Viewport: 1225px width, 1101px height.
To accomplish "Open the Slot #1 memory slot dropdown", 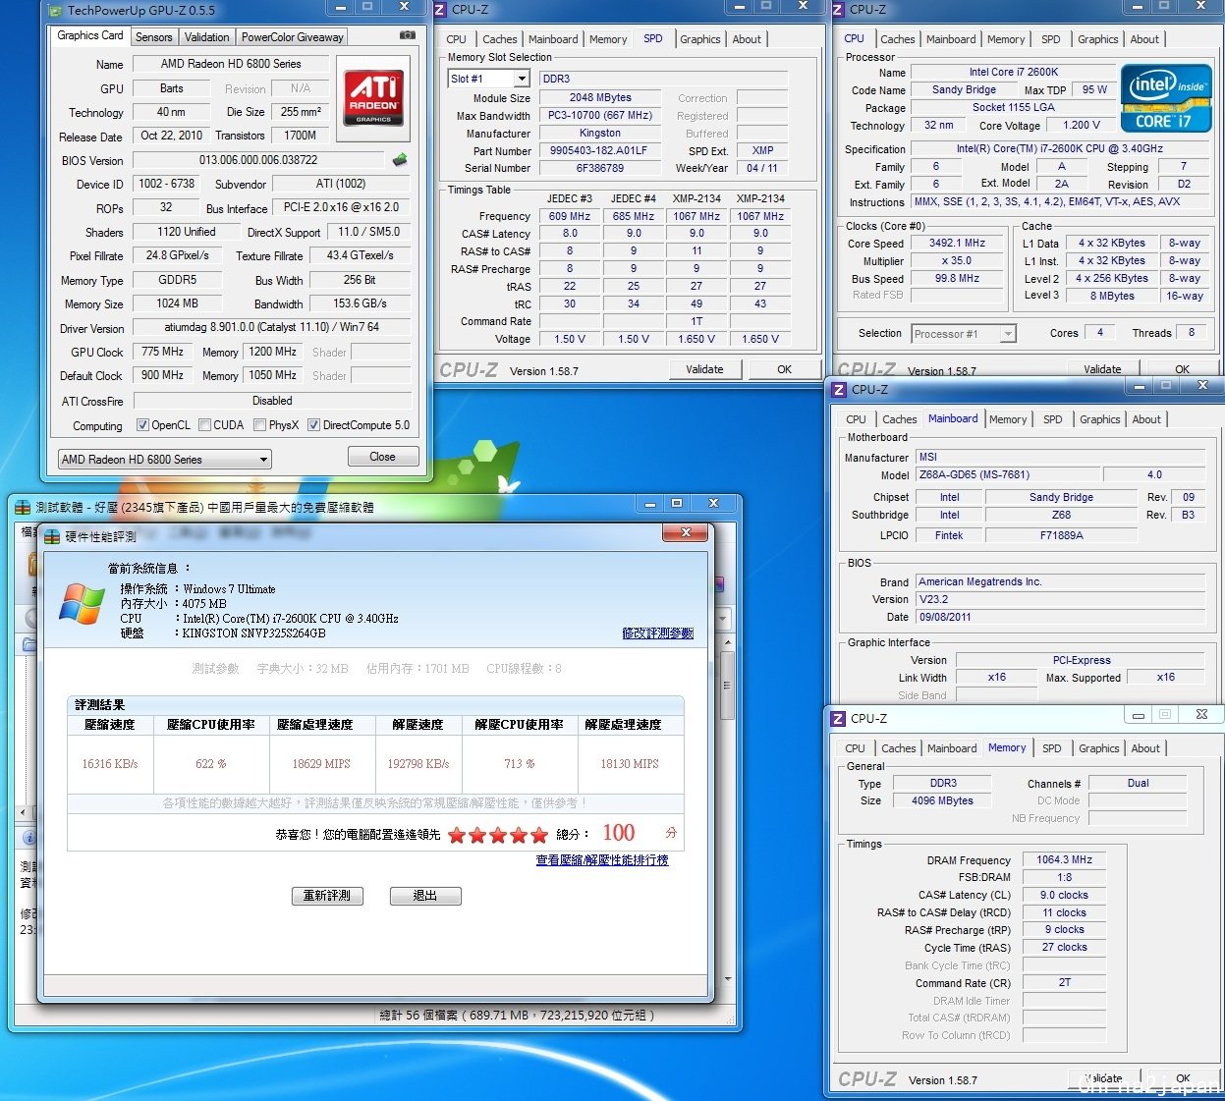I will point(488,79).
